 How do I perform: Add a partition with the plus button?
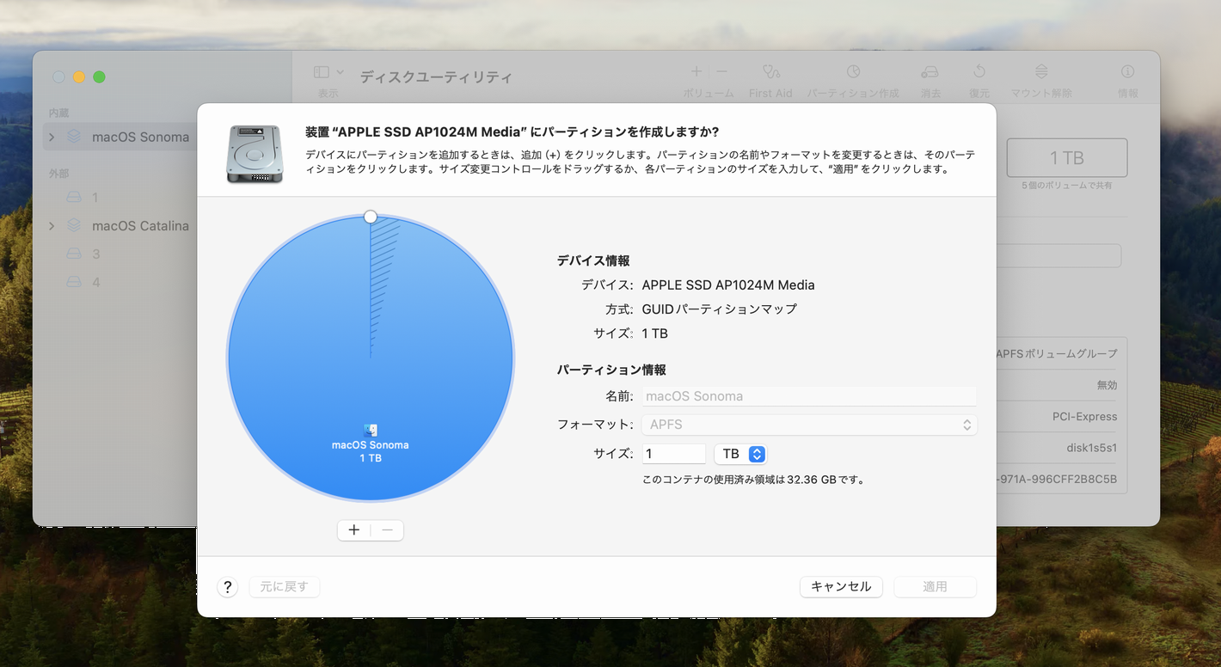tap(354, 530)
